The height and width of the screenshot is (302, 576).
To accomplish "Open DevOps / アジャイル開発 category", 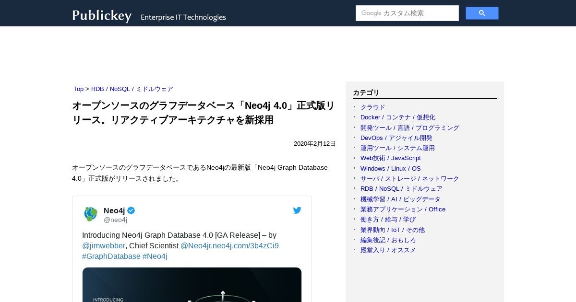I will 396,138.
